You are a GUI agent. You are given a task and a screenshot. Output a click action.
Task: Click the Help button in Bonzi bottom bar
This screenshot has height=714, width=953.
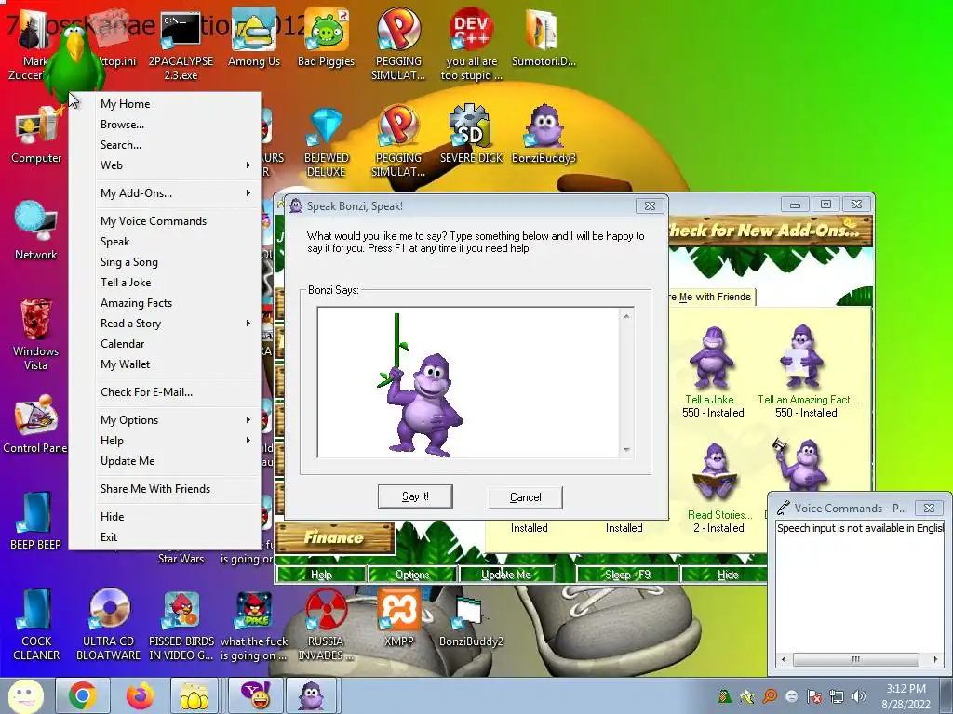pyautogui.click(x=321, y=575)
